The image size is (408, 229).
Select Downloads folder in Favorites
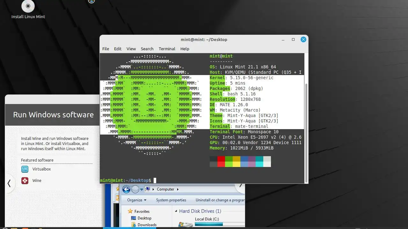pyautogui.click(x=143, y=225)
